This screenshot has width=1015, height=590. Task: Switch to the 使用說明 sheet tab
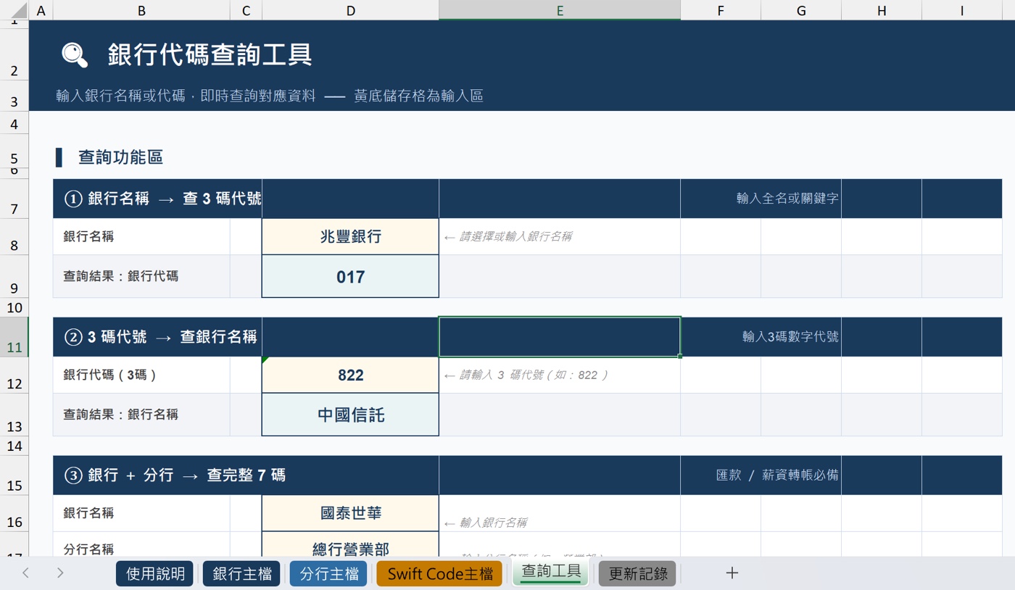pyautogui.click(x=154, y=573)
